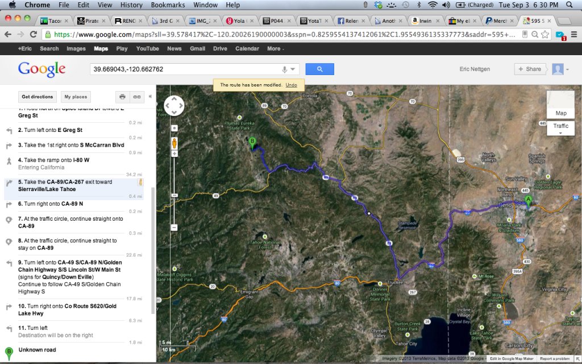This screenshot has height=364, width=582.
Task: Collapse the directions side panel arrow
Action: pos(150,97)
